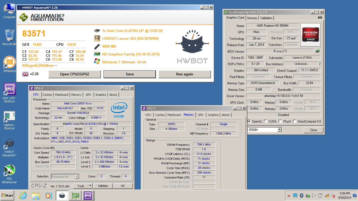The height and width of the screenshot is (201, 358).
Task: Click the OK button in CPU-Z
Action: coord(123,186)
